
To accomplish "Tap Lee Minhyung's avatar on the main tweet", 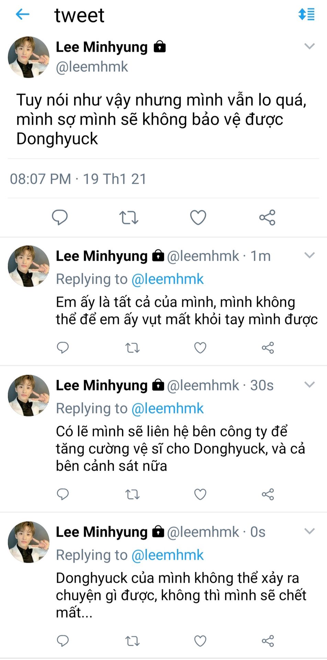I will point(29,57).
